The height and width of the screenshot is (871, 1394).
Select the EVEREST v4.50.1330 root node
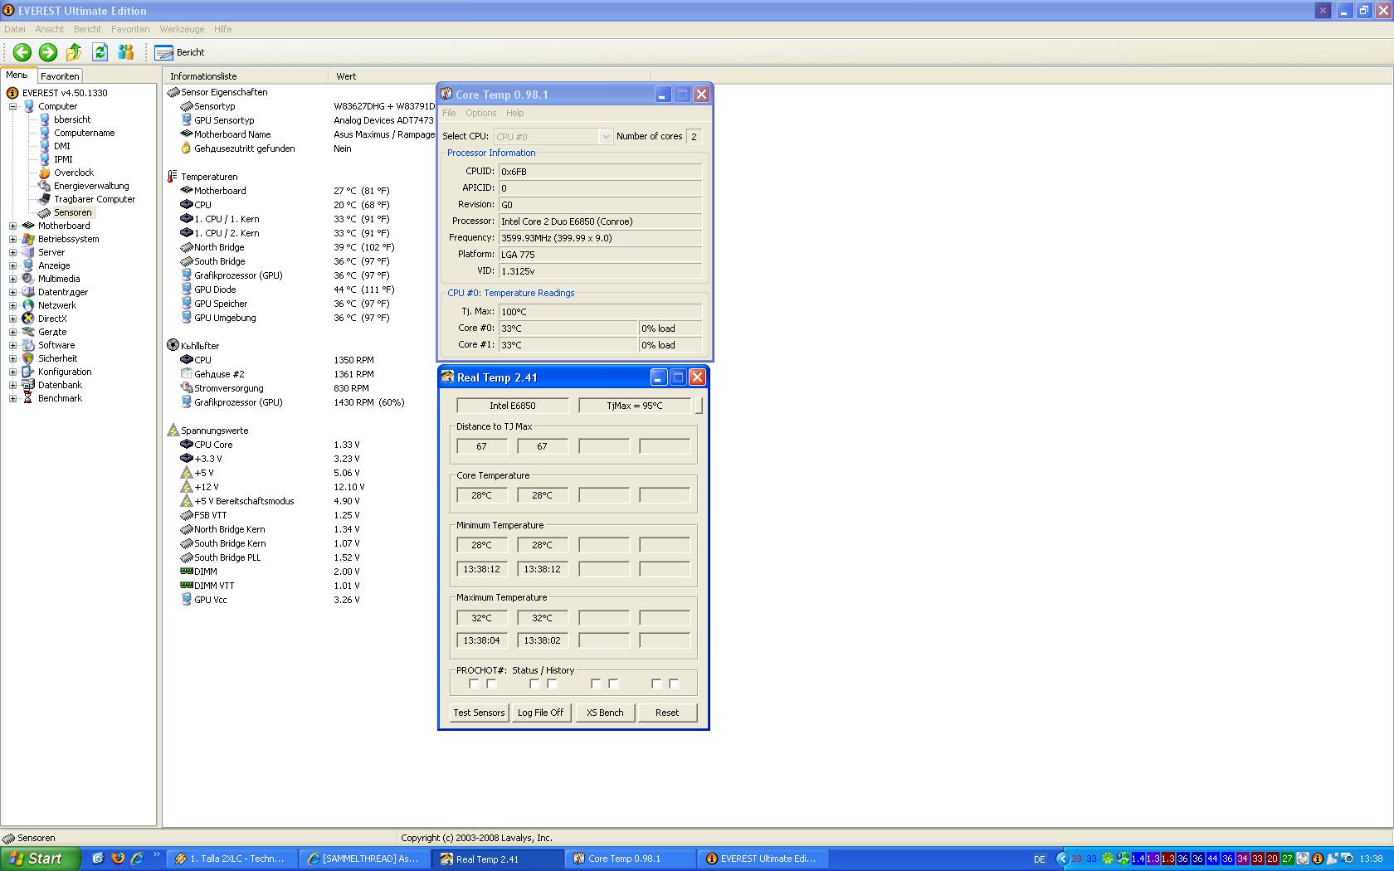pos(65,93)
